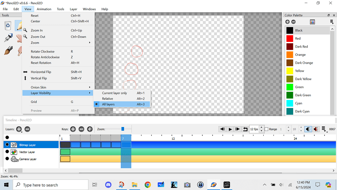Open File Explorer from the taskbar
337x190 pixels.
135,185
